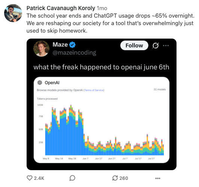
Task: Repost using the circular arrows icon
Action: click(115, 178)
